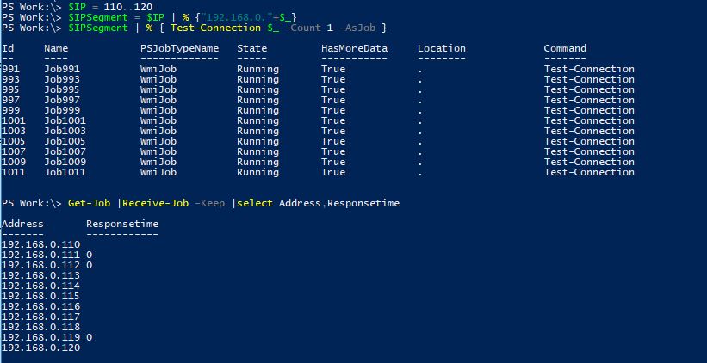Click the Responsetime column header
Viewport: 707px width, 363px height.
[122, 224]
